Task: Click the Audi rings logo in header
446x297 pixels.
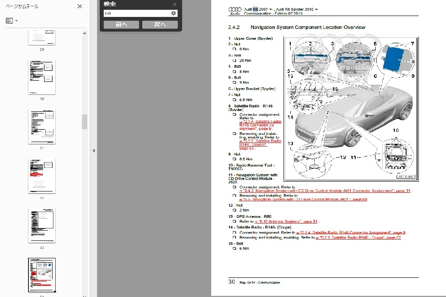Action: pyautogui.click(x=235, y=10)
